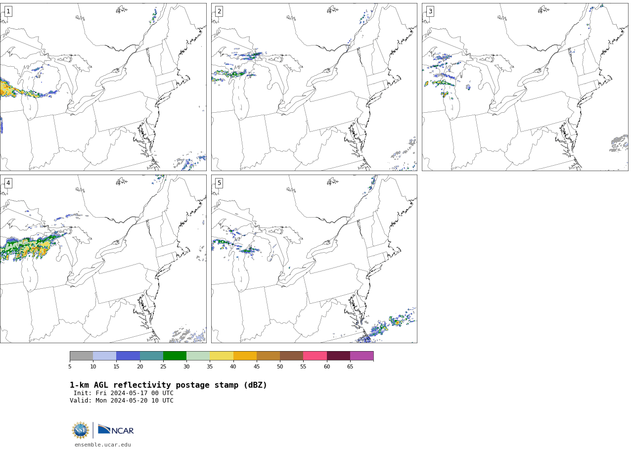This screenshot has width=633, height=450.
Task: Click the tan 45-50 dBZ swatch
Action: pos(268,356)
